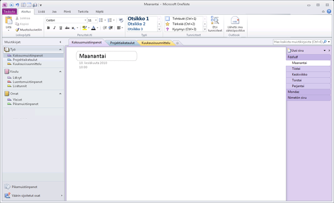Viewport: 334px width, 203px height.
Task: Click the Liitä paste icon
Action: coord(9,21)
